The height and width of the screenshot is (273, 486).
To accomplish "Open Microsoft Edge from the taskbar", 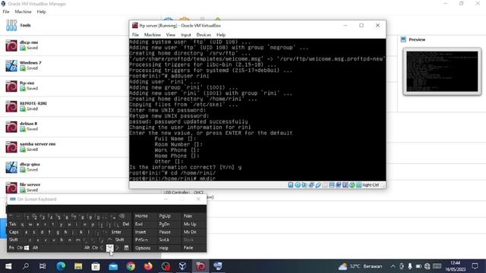I will (x=61, y=266).
